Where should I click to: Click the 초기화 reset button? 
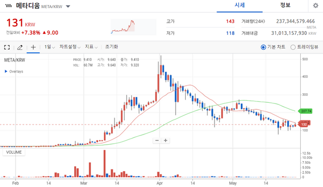click(112, 47)
